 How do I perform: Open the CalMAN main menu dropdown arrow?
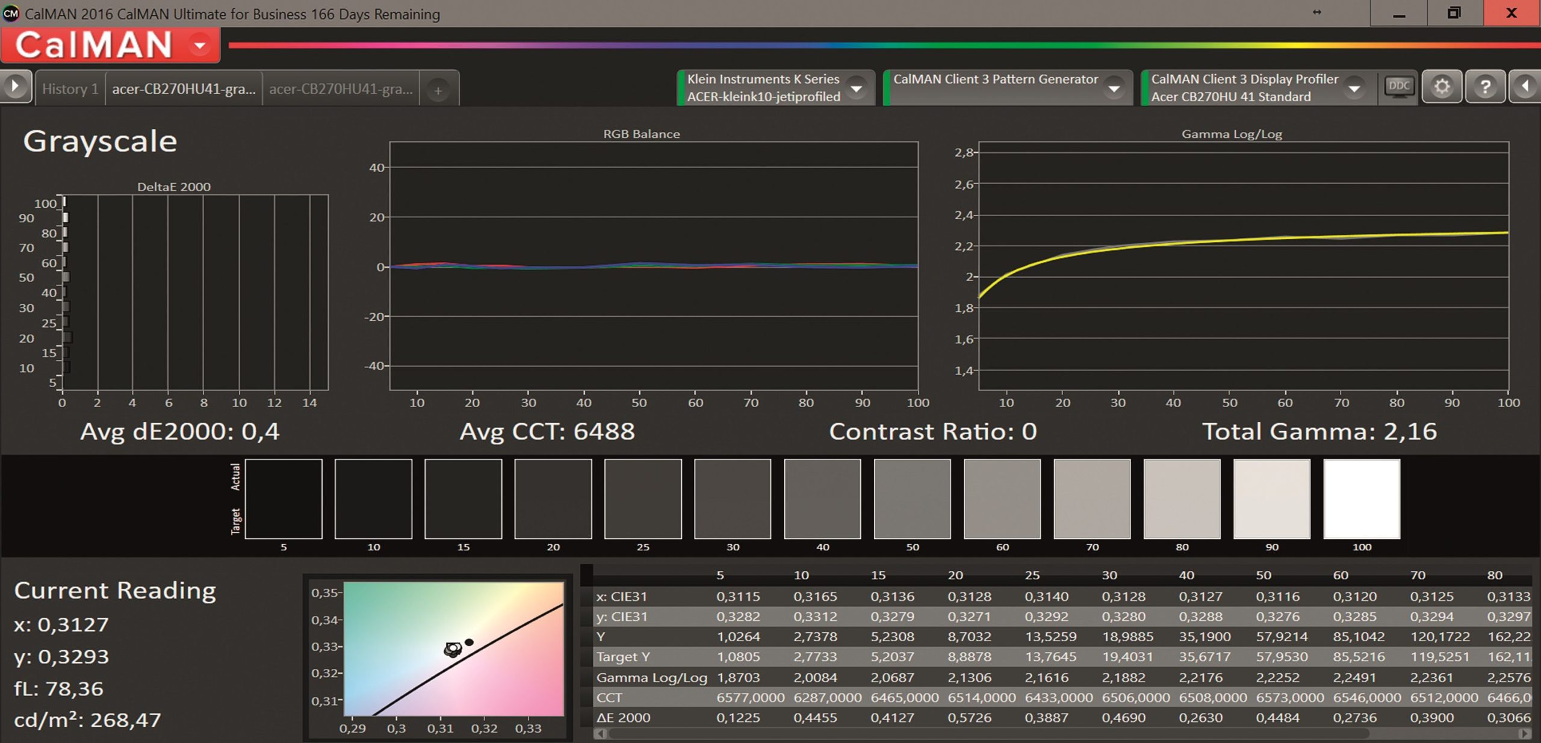point(199,45)
